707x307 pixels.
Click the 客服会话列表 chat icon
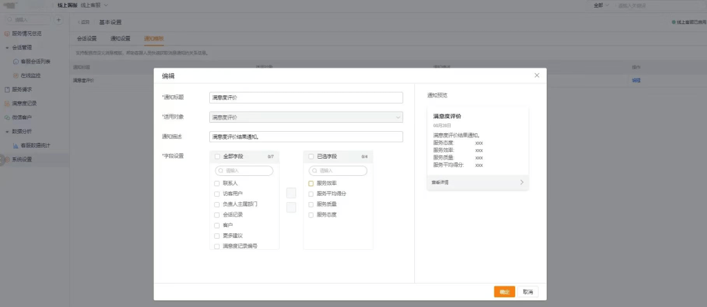pos(16,61)
